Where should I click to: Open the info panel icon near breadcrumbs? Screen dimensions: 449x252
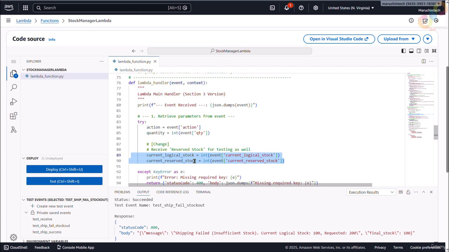coord(411,21)
